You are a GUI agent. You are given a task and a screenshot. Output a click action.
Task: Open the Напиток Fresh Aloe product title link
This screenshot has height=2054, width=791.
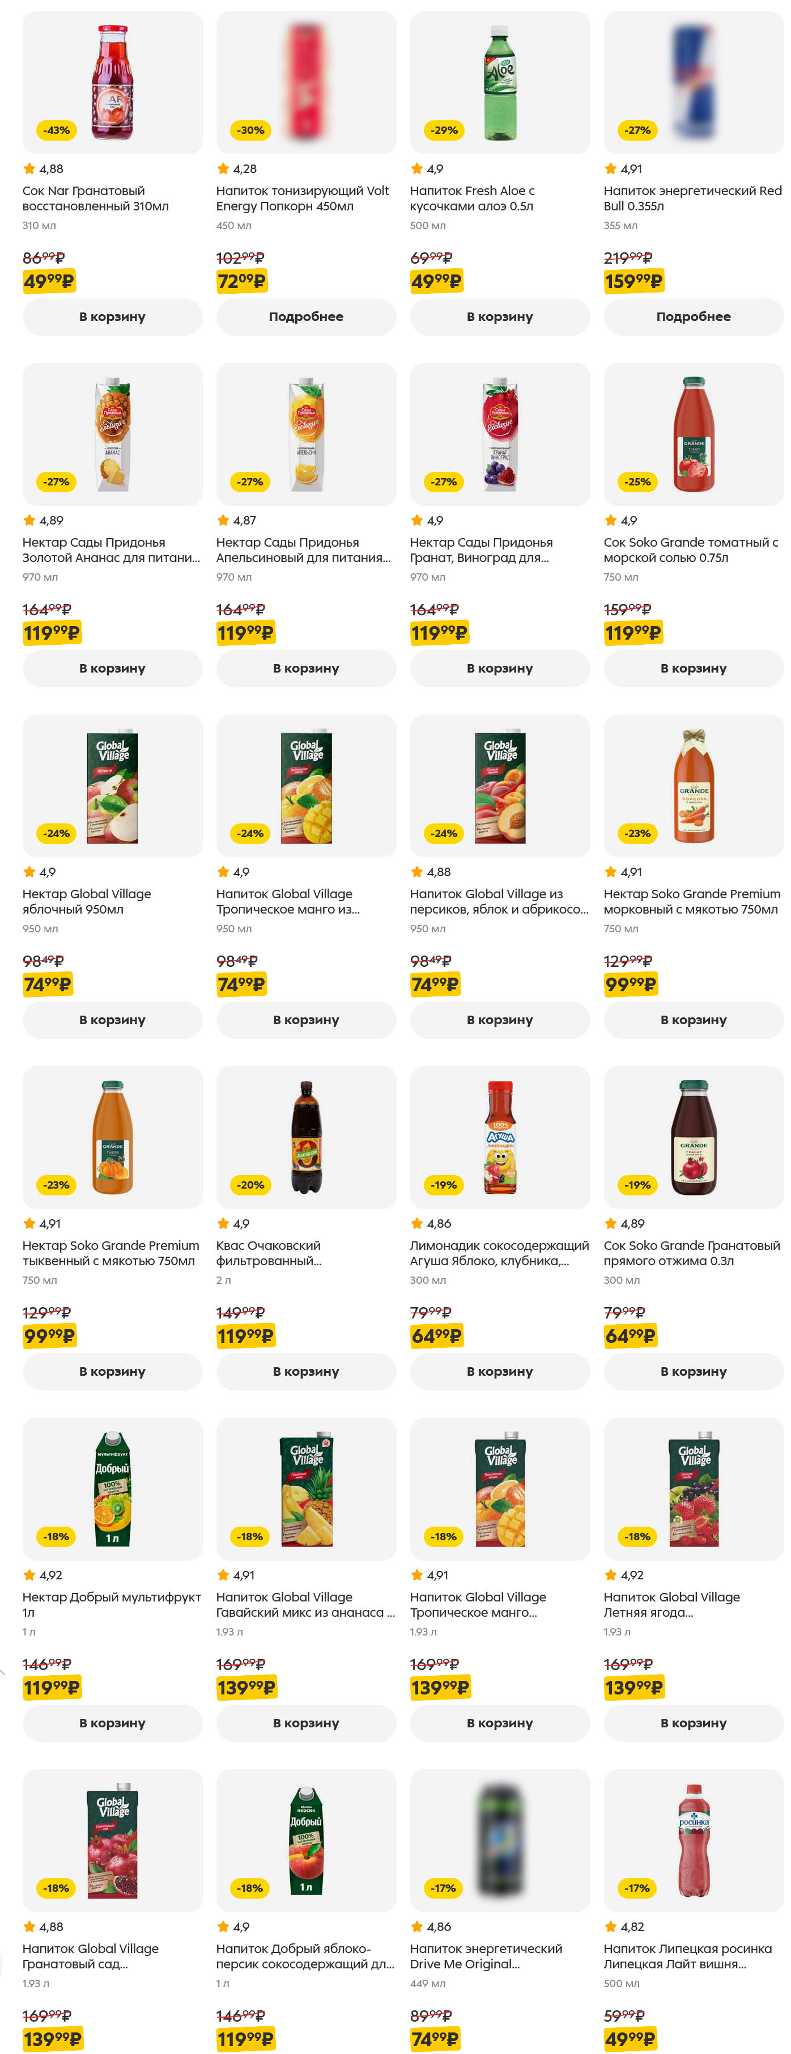[x=471, y=198]
